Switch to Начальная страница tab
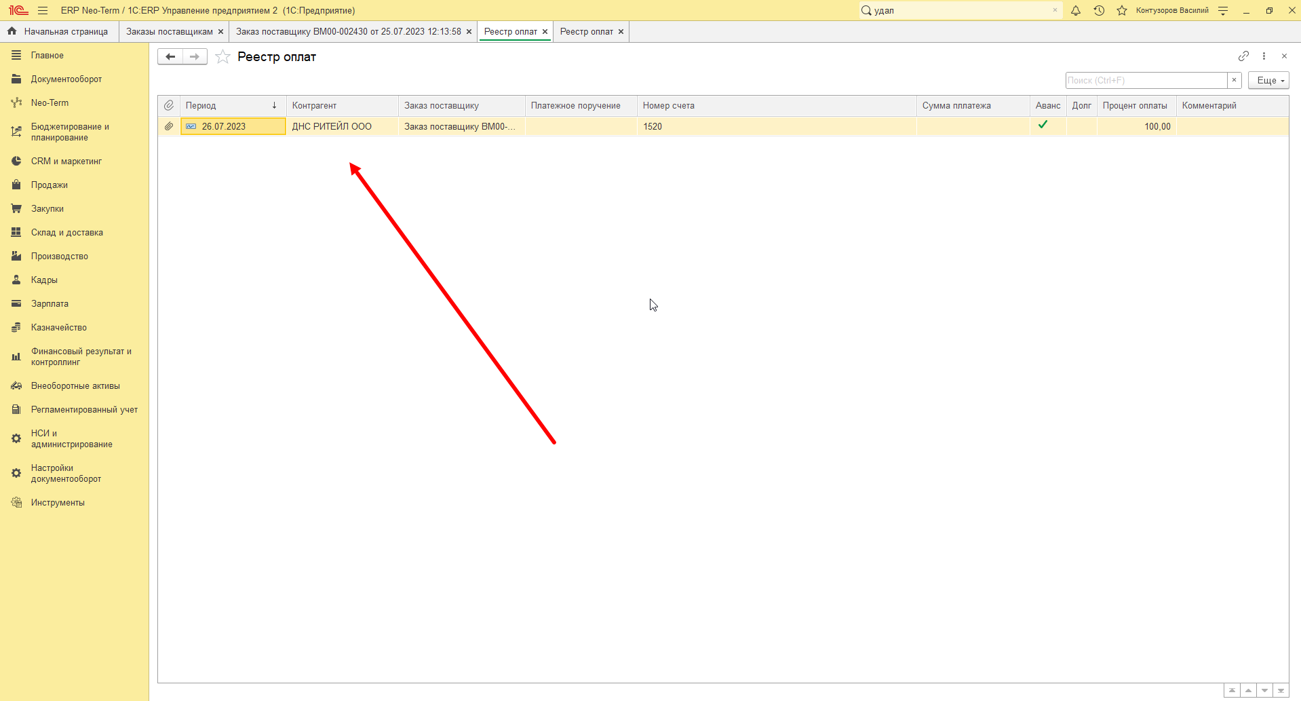 [x=59, y=31]
